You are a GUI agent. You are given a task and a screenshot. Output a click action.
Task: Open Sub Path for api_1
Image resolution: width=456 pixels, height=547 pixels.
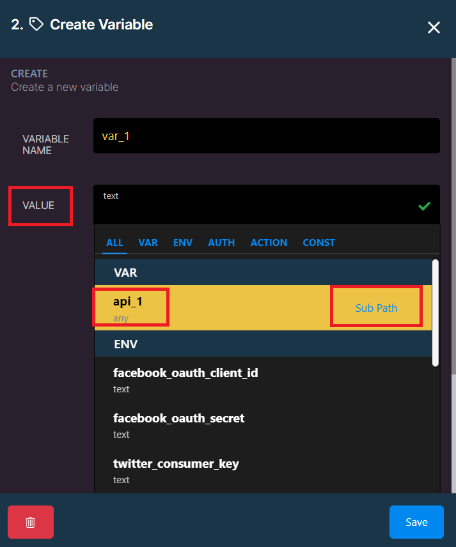(377, 308)
